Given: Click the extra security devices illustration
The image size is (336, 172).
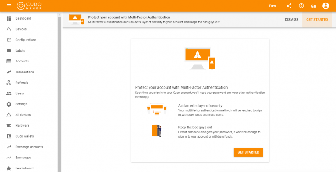Looking at the screenshot, I should (x=157, y=109).
